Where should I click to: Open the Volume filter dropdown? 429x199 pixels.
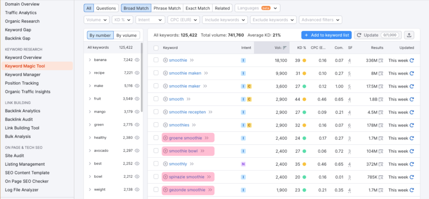click(x=97, y=20)
